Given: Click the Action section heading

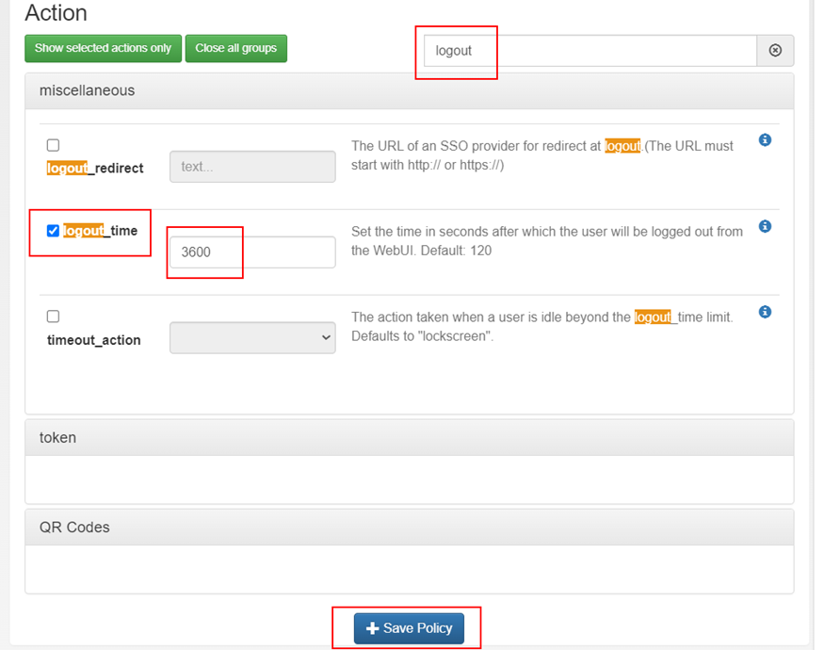Looking at the screenshot, I should tap(57, 13).
